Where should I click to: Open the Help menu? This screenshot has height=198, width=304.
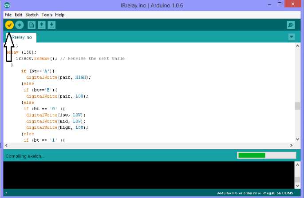click(x=60, y=15)
